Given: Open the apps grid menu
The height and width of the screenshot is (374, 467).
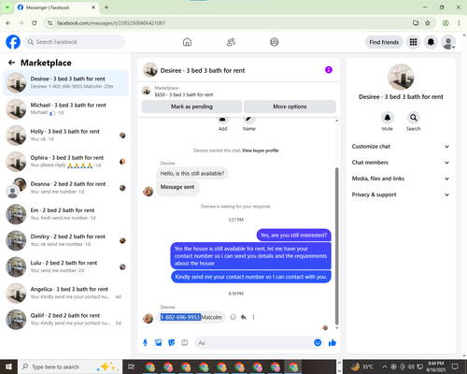Looking at the screenshot, I should 413,42.
